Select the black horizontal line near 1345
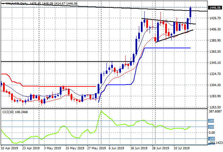The height and width of the screenshot is (152, 223). (x=67, y=61)
